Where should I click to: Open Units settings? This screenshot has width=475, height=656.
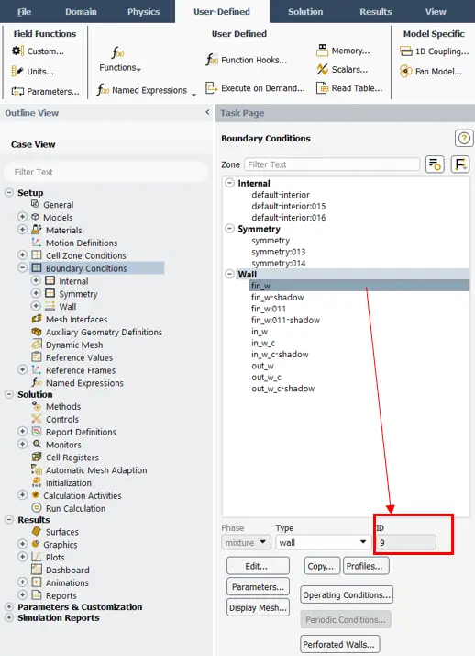click(33, 71)
